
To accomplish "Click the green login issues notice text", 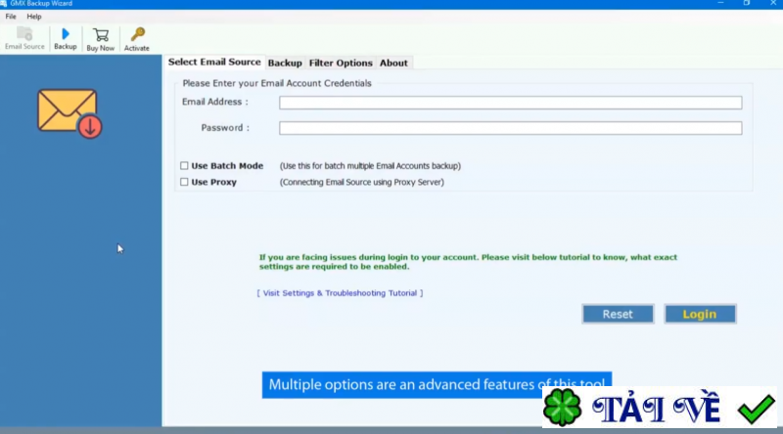I will pos(468,262).
